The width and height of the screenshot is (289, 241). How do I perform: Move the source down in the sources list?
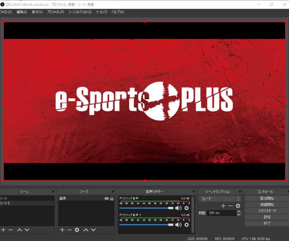pos(93,230)
